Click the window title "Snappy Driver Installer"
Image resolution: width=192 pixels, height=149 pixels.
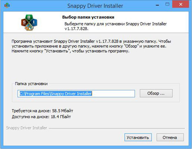coord(96,6)
